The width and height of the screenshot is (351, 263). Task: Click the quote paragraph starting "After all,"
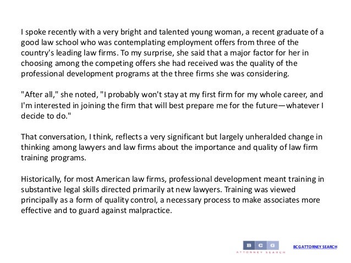[172, 105]
